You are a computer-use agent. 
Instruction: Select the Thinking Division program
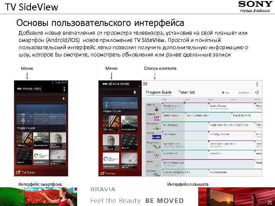click(x=231, y=135)
